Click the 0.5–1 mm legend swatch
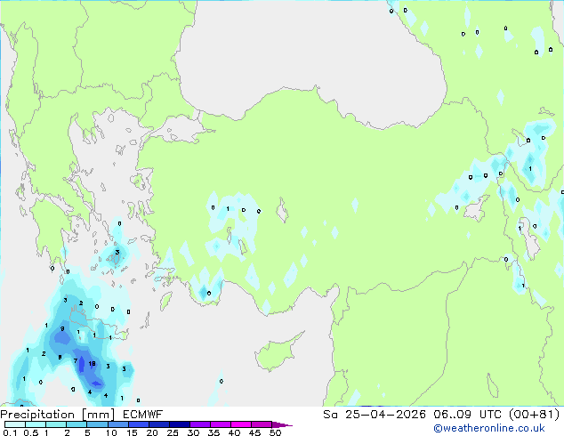564x436 pixels. coord(36,424)
